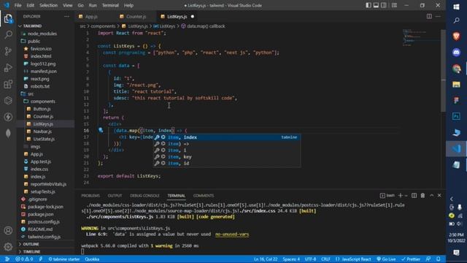Screen dimensions: 467x263
Task: Toggle the secondary side bar layout icon
Action: 384,5
